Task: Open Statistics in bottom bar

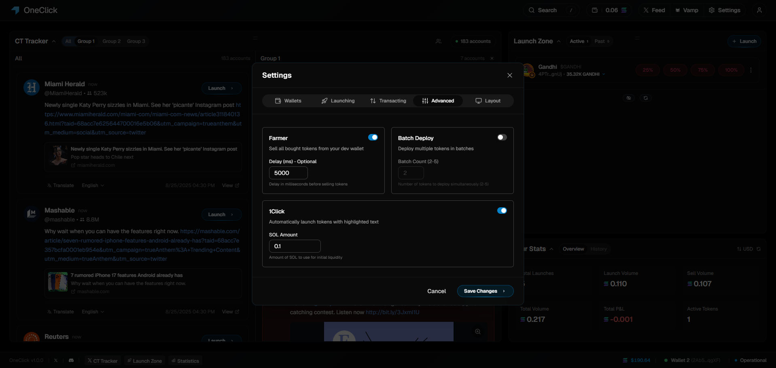Action: (185, 361)
